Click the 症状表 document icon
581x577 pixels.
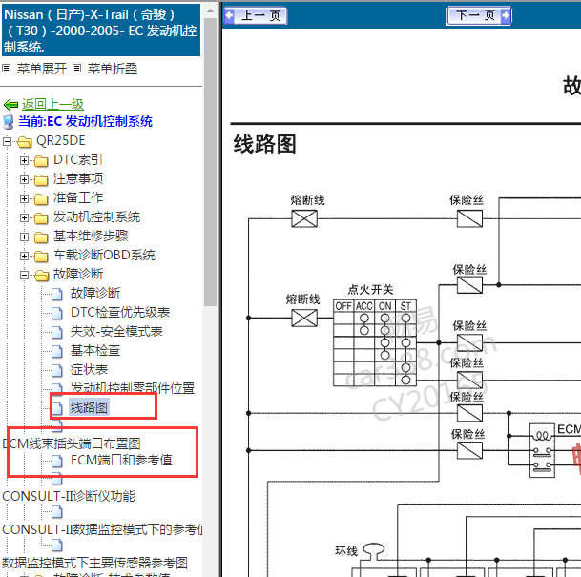(x=56, y=370)
